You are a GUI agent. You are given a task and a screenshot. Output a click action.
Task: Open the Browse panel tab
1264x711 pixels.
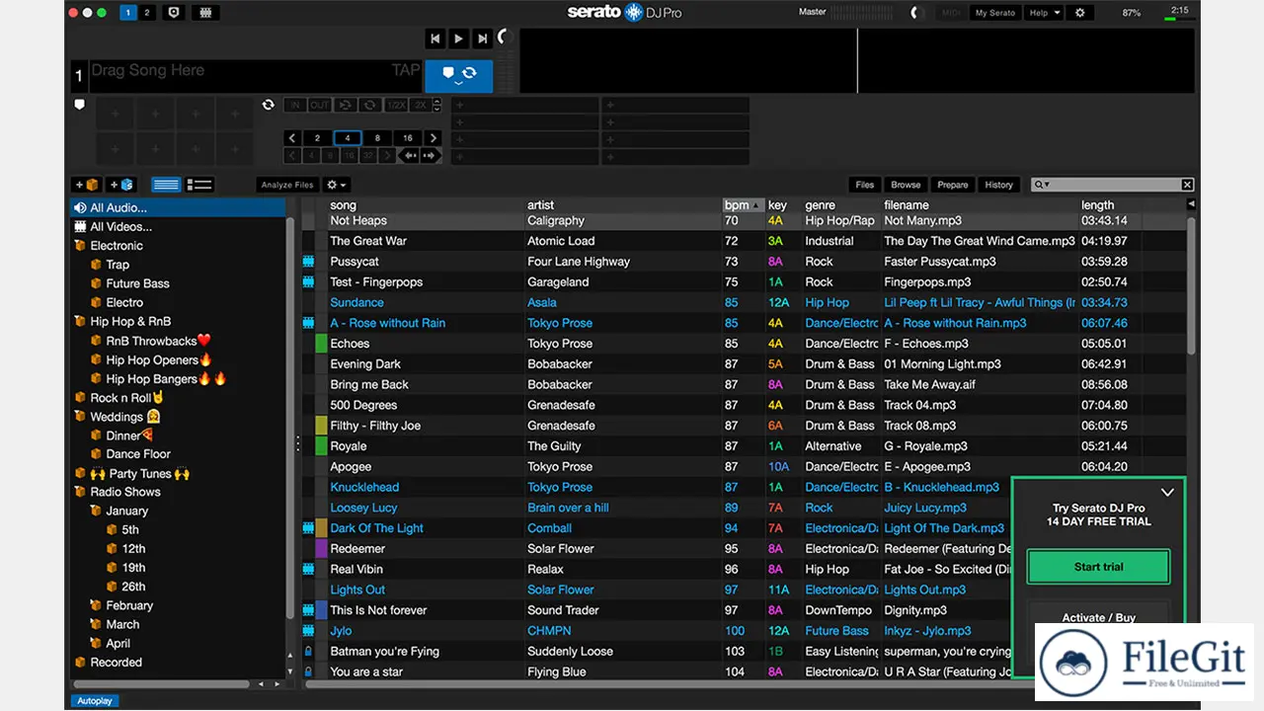[906, 185]
